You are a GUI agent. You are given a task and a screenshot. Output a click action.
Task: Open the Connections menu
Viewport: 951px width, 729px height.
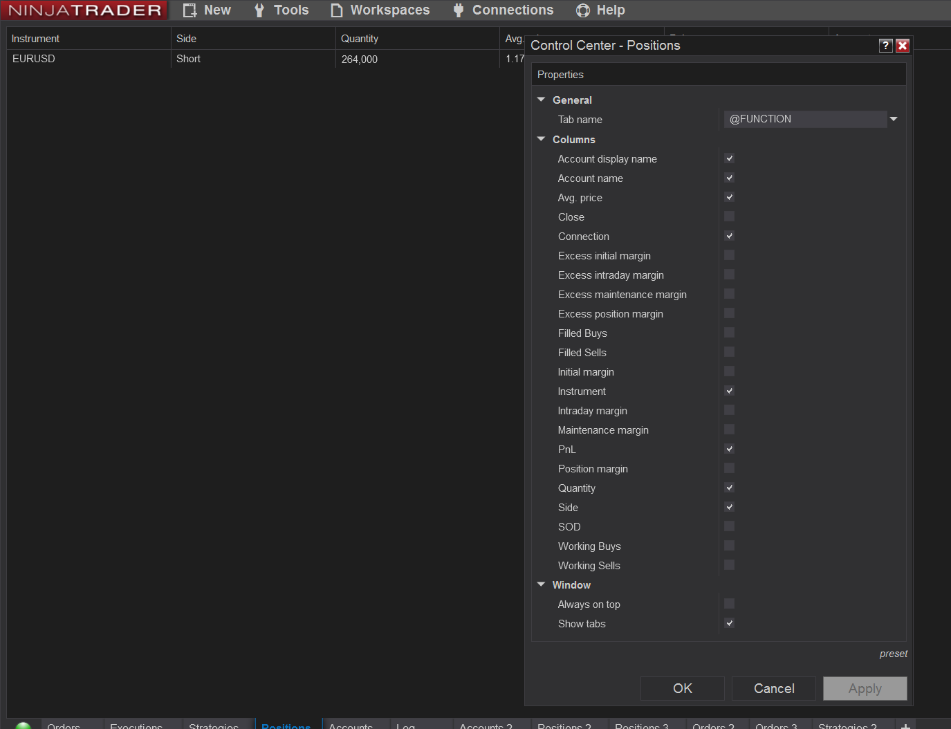tap(503, 10)
